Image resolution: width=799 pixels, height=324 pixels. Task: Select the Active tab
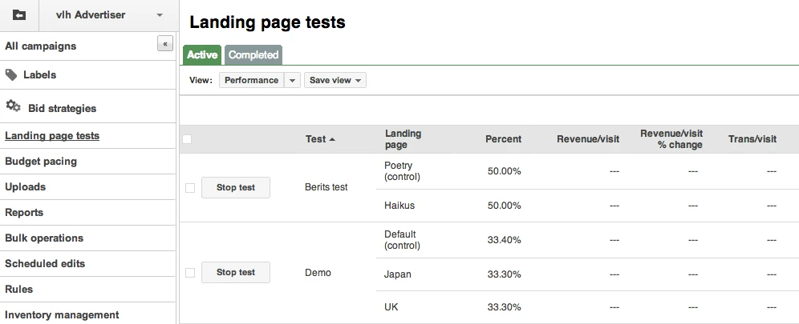click(x=202, y=55)
